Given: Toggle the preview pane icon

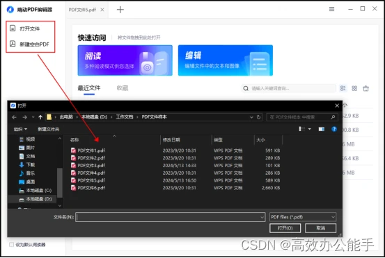Looking at the screenshot, I should tap(322, 129).
